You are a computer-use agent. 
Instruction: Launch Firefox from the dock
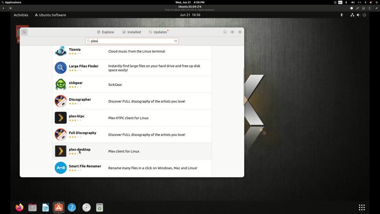[19, 207]
